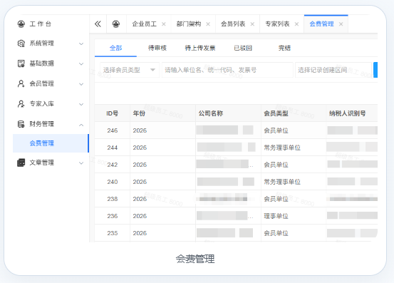Click the 年份 column header
The height and width of the screenshot is (283, 394).
point(139,113)
